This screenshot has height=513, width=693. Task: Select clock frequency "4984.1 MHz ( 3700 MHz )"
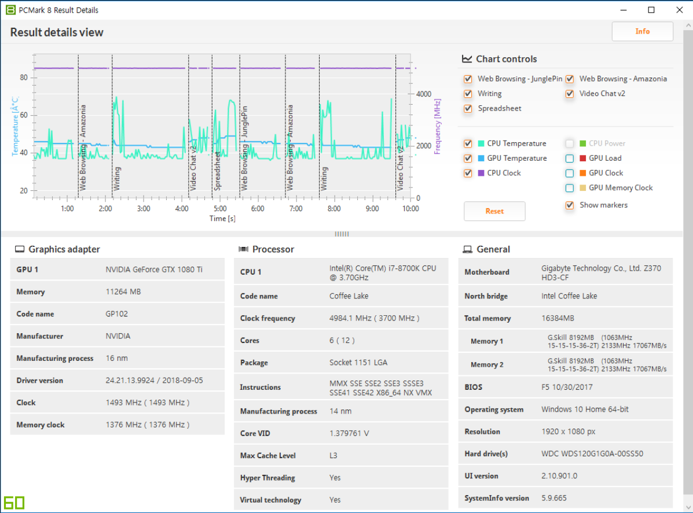click(375, 318)
